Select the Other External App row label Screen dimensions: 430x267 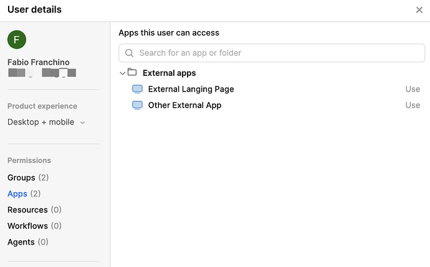coord(184,105)
